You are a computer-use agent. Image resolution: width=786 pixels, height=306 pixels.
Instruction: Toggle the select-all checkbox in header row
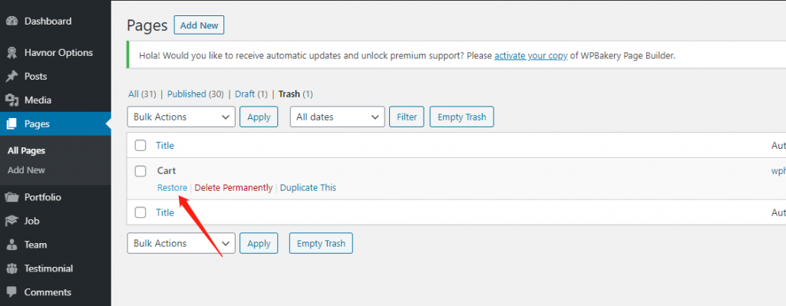coord(141,146)
